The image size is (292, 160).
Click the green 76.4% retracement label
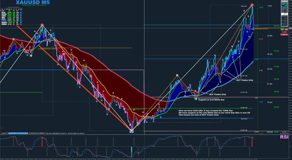click(276, 51)
